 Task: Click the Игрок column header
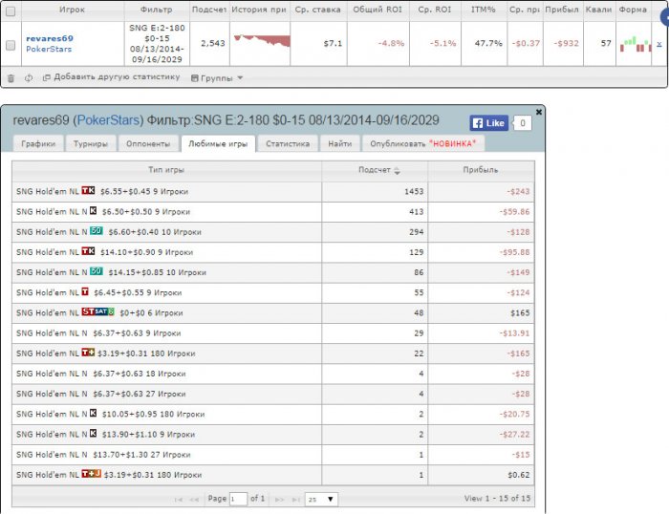point(72,10)
